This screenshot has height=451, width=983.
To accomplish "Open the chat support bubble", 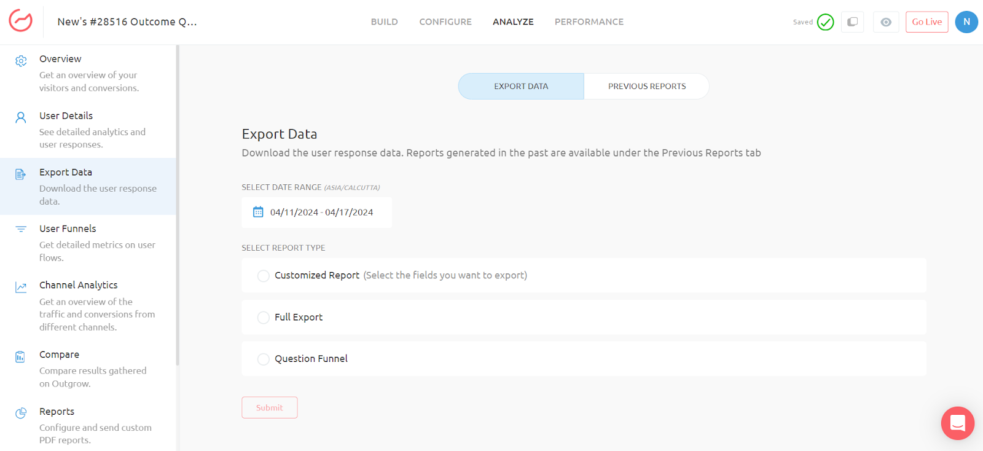I will (x=957, y=423).
